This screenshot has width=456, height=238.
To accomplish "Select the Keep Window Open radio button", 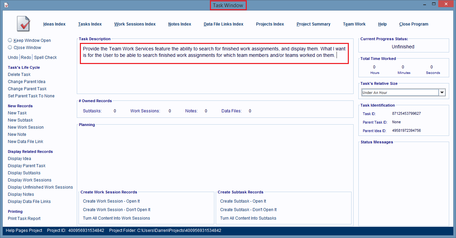I will pos(10,40).
